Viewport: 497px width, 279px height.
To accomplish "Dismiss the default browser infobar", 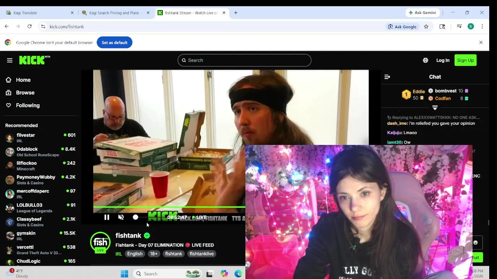I will (481, 43).
